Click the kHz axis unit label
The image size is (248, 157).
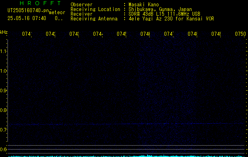(4, 32)
